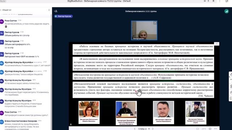The width and height of the screenshot is (232, 130).
Task: Select the message 'Джазаун Аллаху Тагала хайран Иншалла'
Action: click(24, 74)
